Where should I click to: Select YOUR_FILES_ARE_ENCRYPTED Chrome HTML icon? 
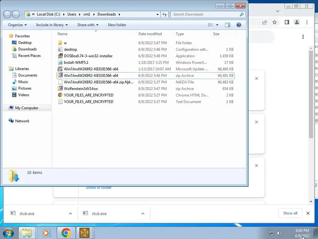60,95
